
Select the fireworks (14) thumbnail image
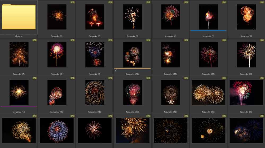coord(19,92)
